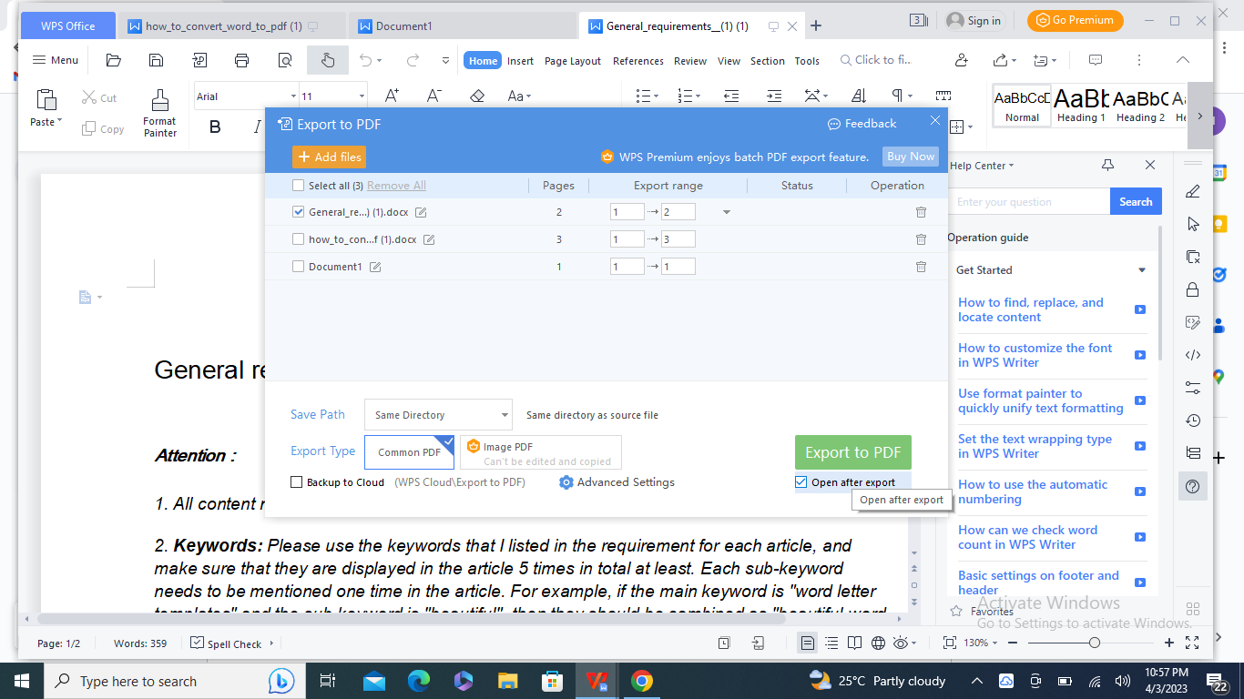
Task: Open the zoom percentage 130% dropdown
Action: point(983,643)
